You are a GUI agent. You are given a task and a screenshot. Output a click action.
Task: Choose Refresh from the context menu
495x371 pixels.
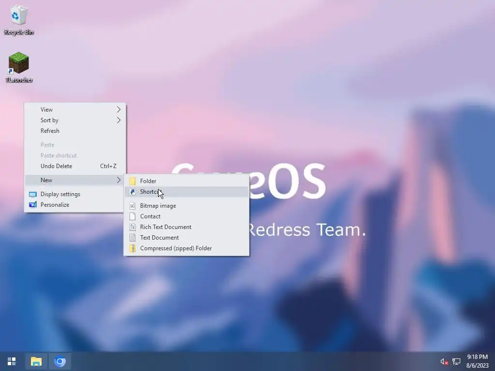coord(75,131)
